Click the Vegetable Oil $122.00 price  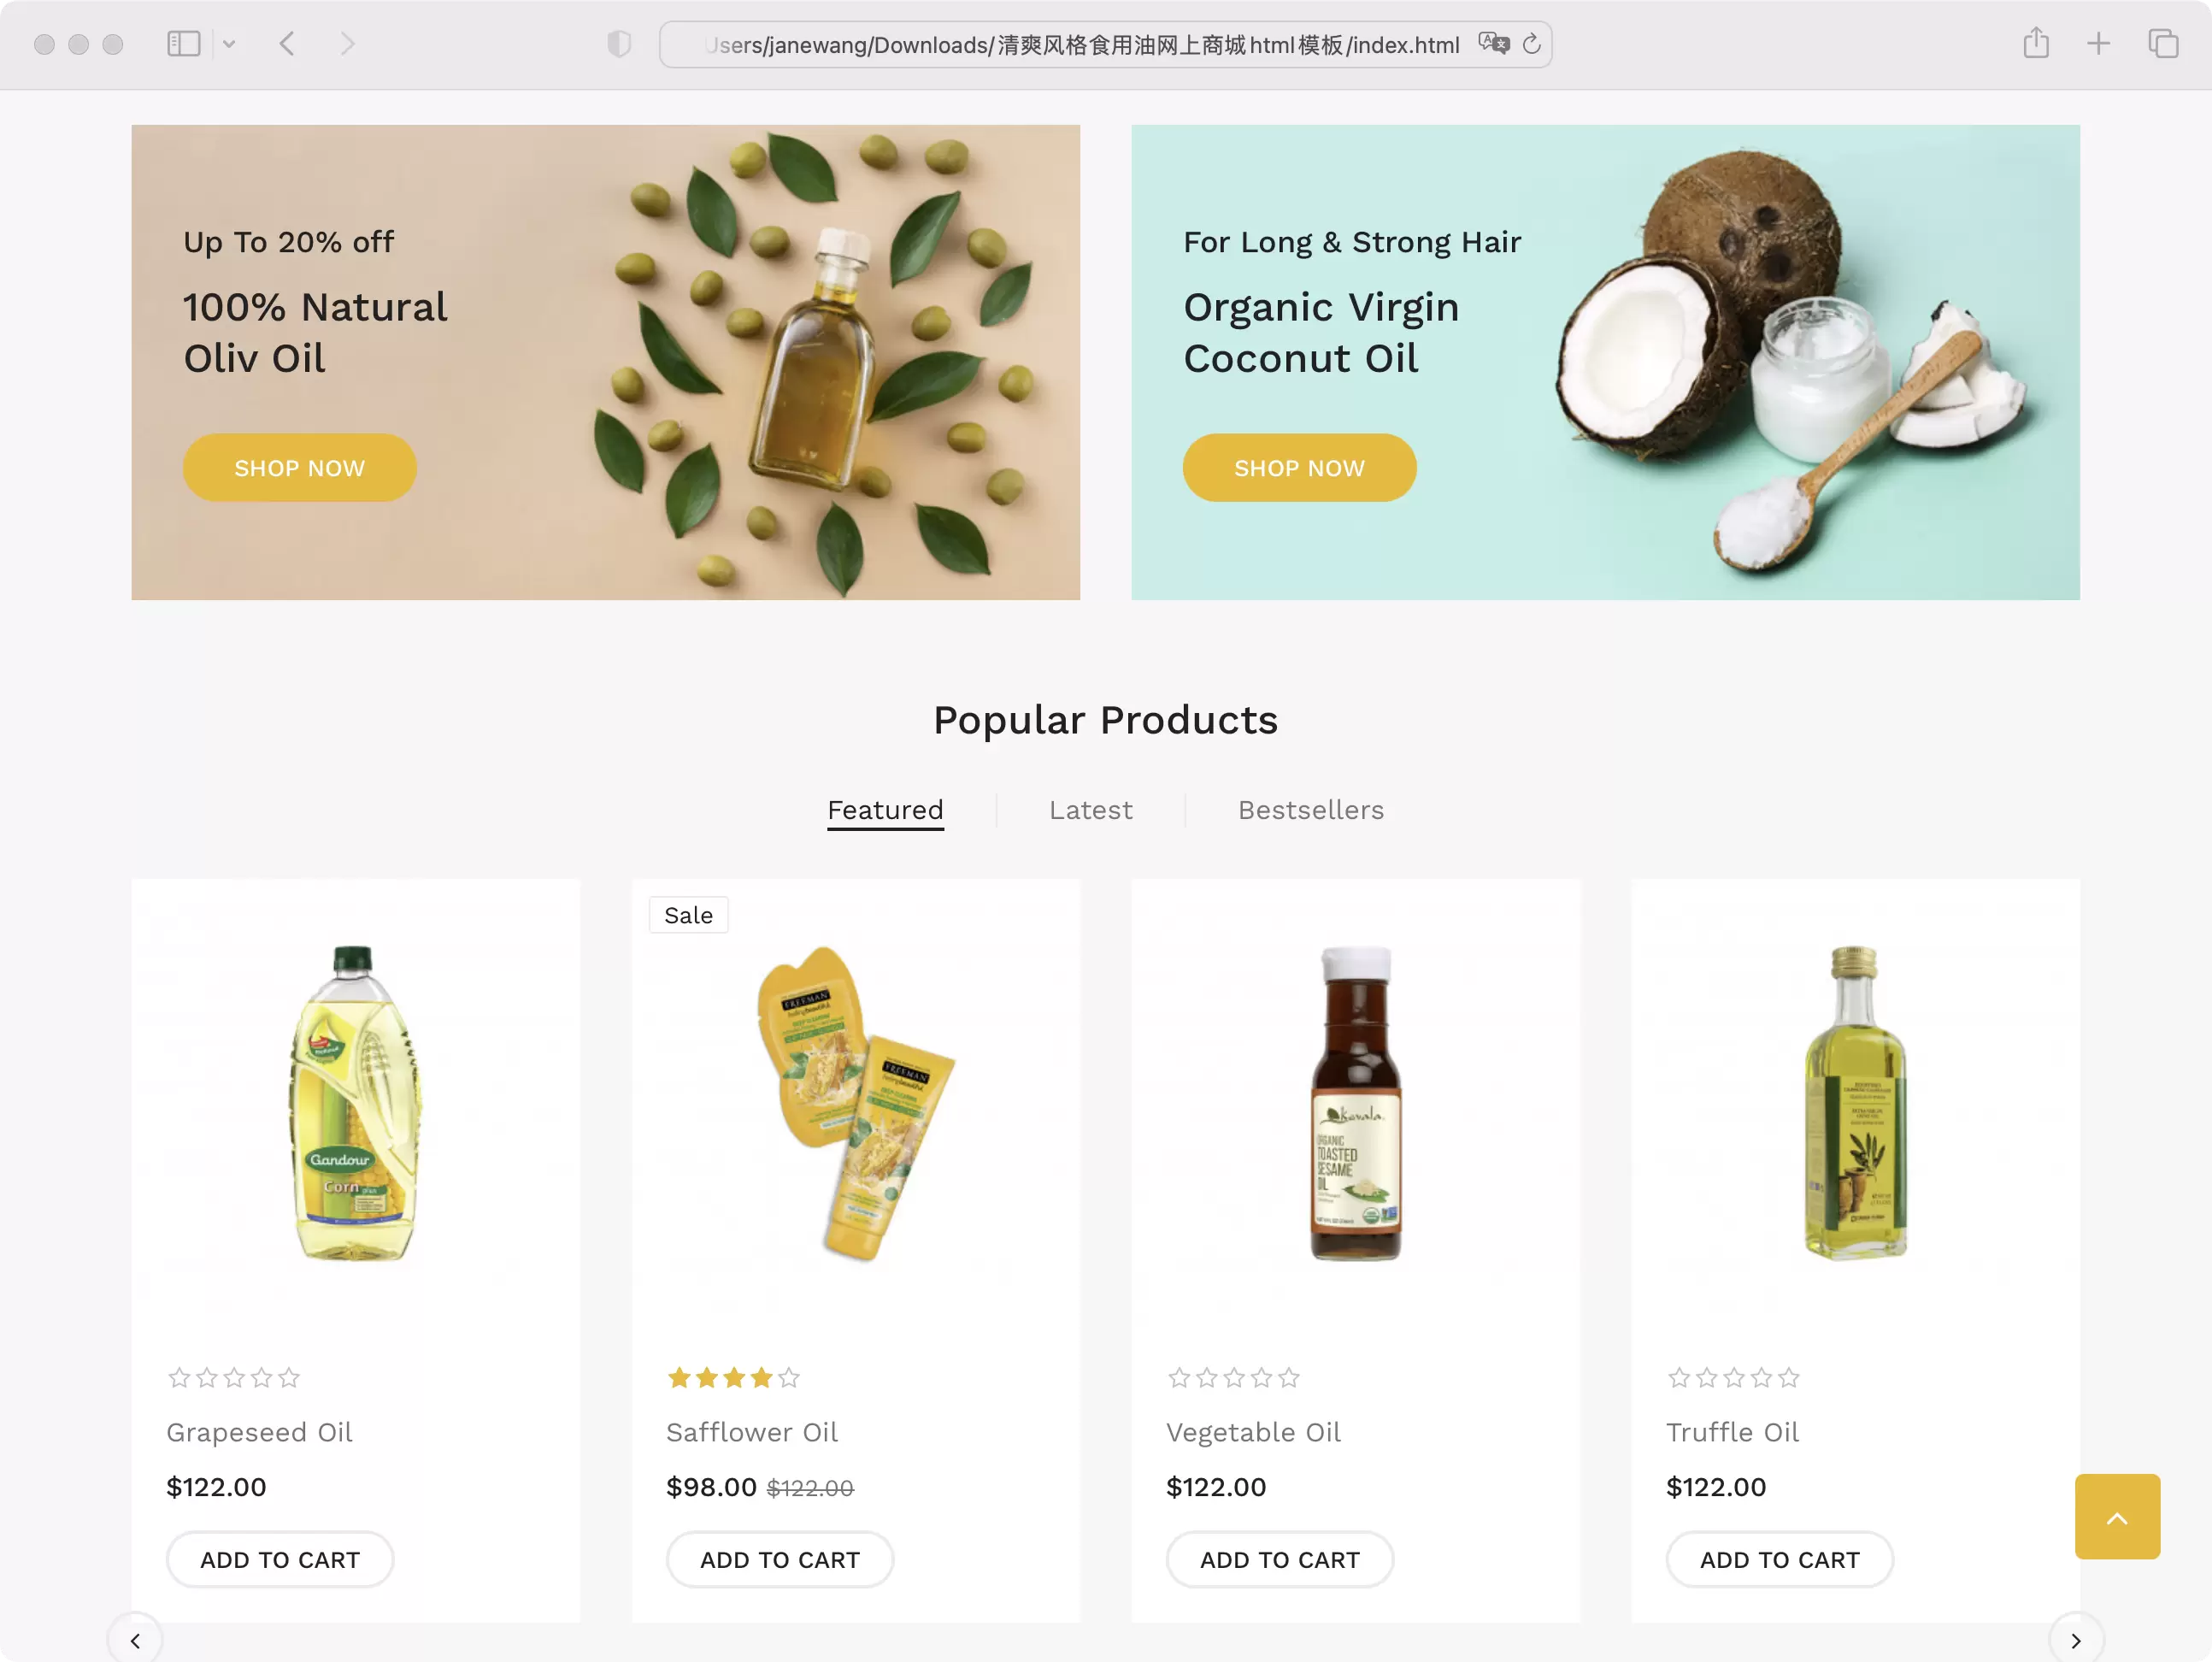pyautogui.click(x=1216, y=1487)
